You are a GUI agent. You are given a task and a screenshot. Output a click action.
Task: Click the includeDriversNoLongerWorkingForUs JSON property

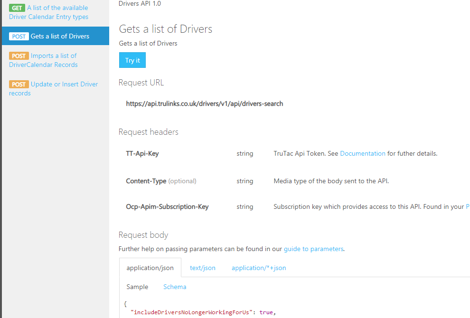(x=191, y=312)
